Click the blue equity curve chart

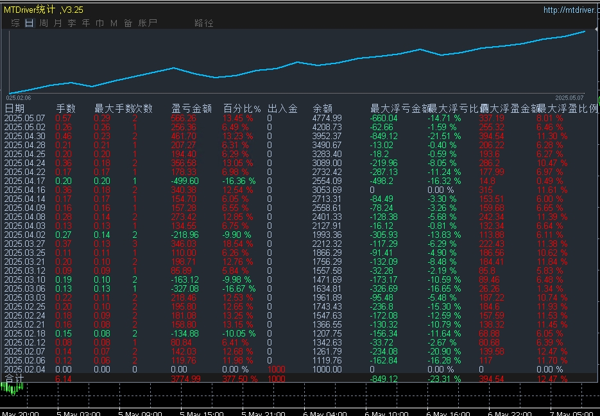tap(297, 63)
